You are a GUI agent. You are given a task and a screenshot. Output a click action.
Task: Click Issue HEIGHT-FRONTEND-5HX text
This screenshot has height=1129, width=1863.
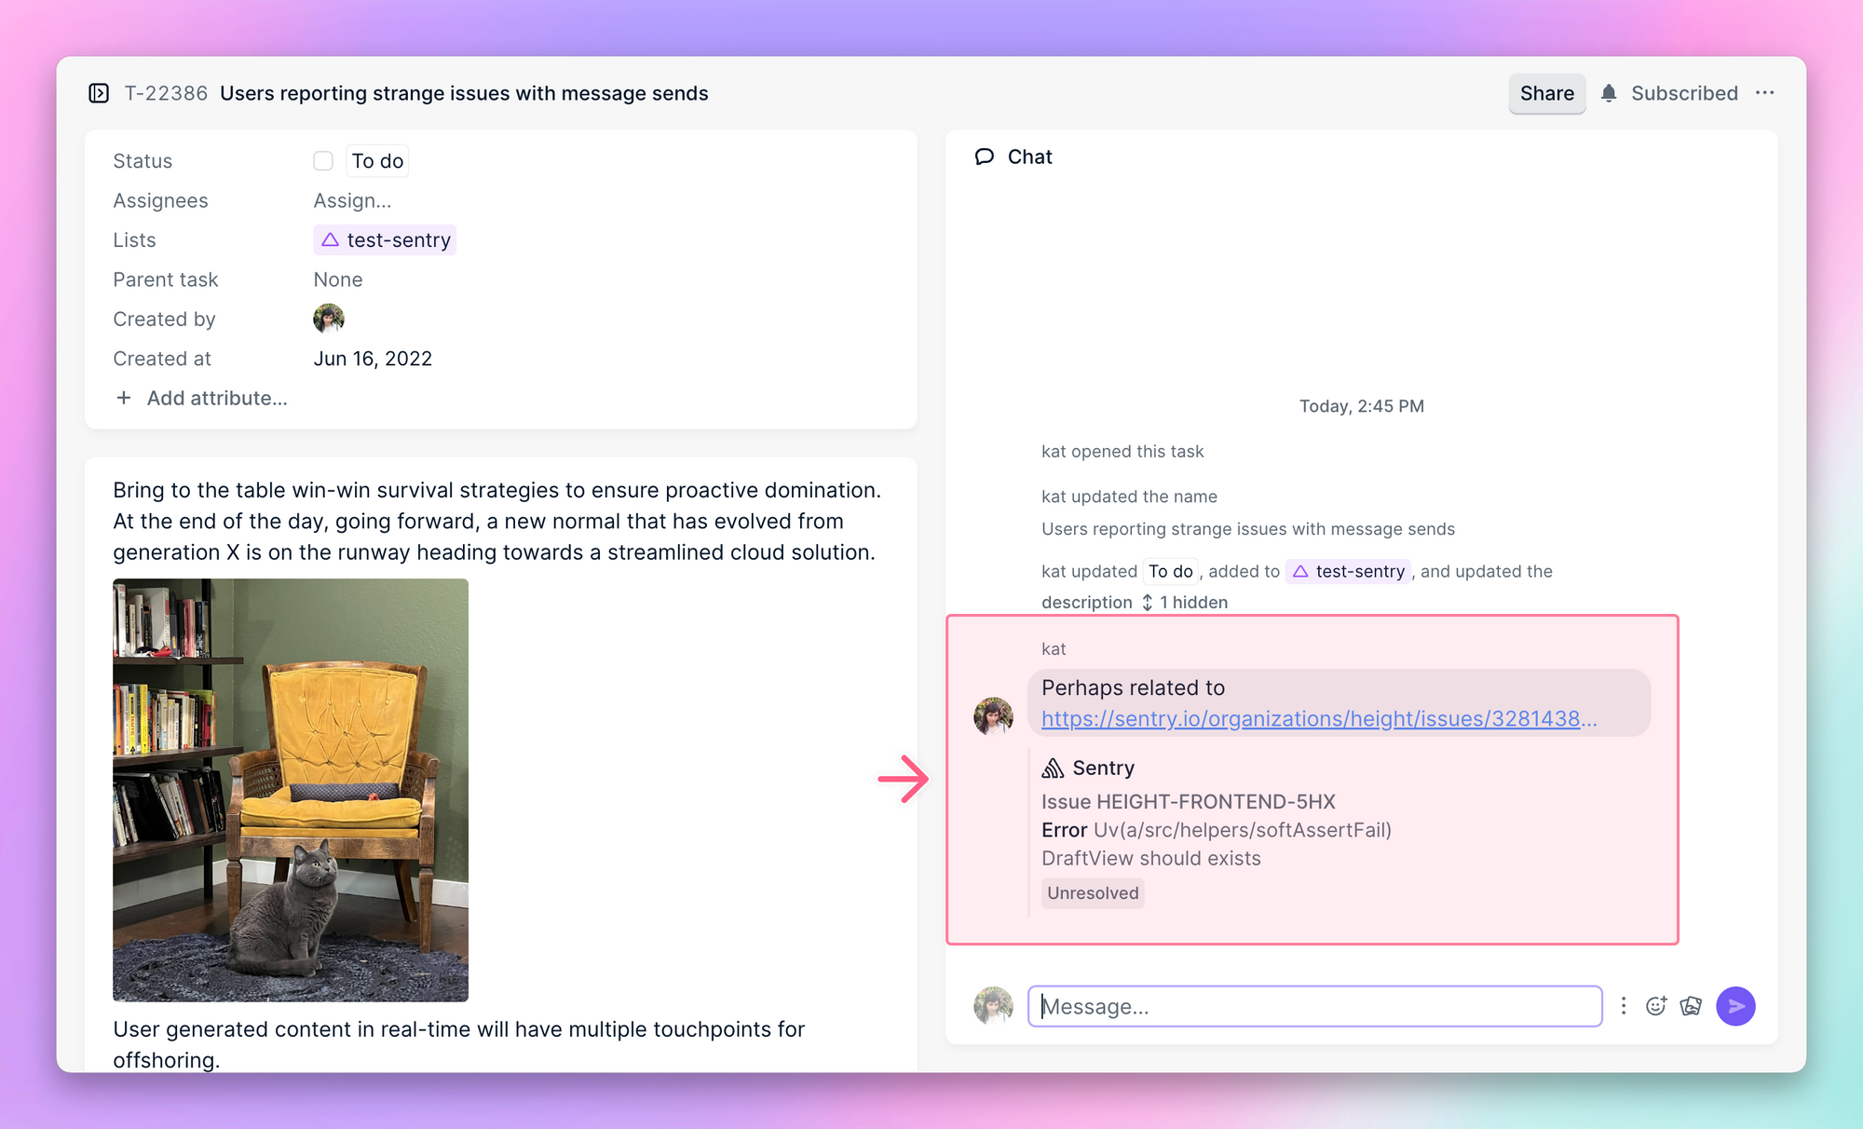pos(1189,801)
